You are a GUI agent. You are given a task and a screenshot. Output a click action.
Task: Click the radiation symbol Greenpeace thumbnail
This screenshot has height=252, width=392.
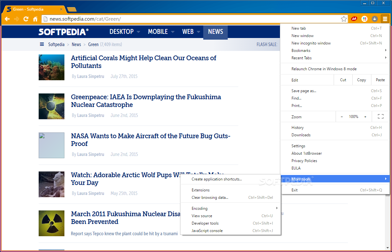pos(52,106)
